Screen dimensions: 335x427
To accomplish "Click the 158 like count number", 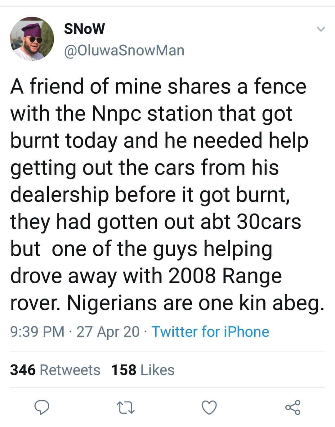I will [x=124, y=370].
